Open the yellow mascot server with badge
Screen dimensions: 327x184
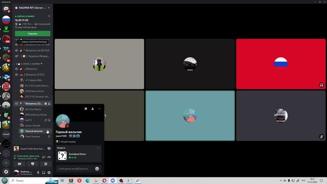click(6, 67)
